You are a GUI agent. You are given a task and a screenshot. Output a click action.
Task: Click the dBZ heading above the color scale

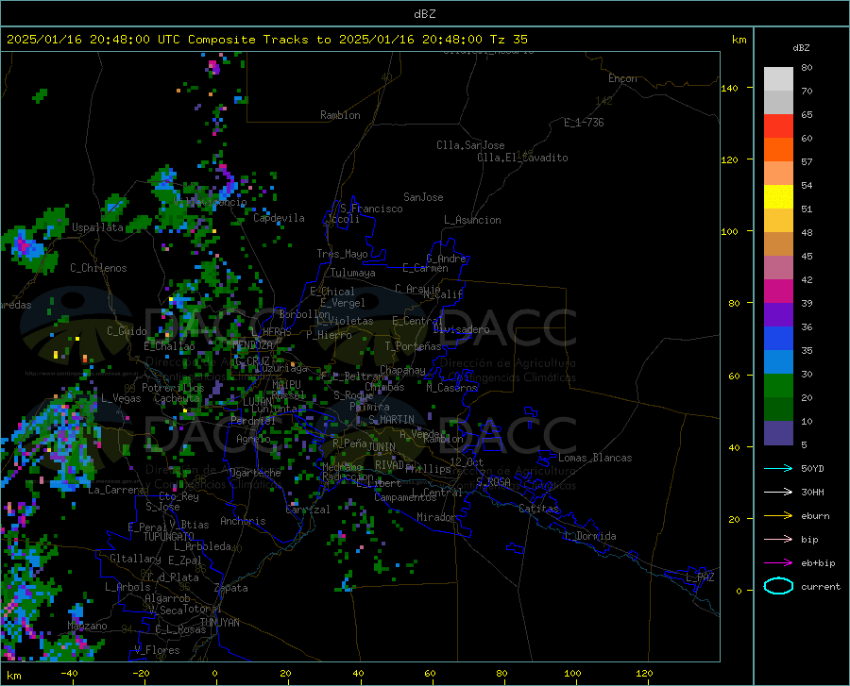801,47
